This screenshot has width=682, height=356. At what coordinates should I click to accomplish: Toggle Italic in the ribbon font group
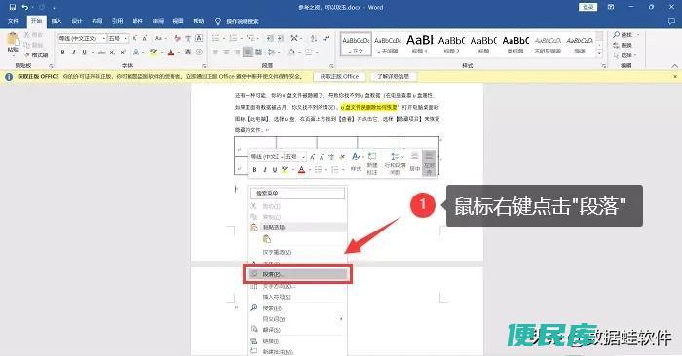tap(73, 53)
